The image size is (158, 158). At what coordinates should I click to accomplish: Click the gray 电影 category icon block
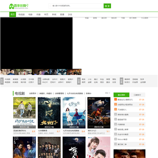point(39,81)
